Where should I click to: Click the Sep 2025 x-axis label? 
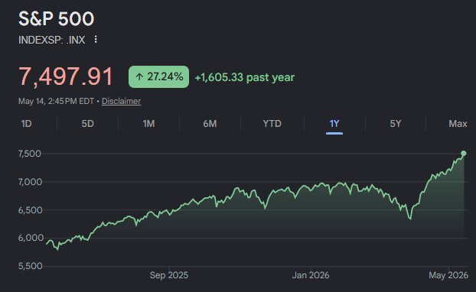(169, 275)
